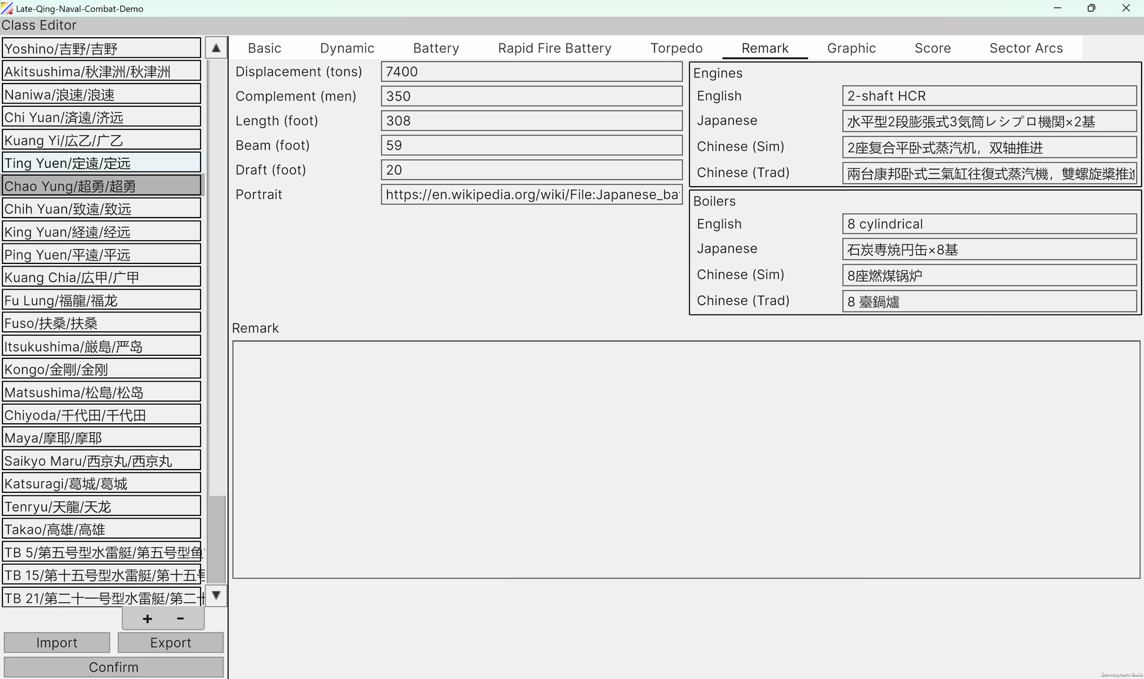Click the class list scrollbar thumb

click(x=216, y=539)
